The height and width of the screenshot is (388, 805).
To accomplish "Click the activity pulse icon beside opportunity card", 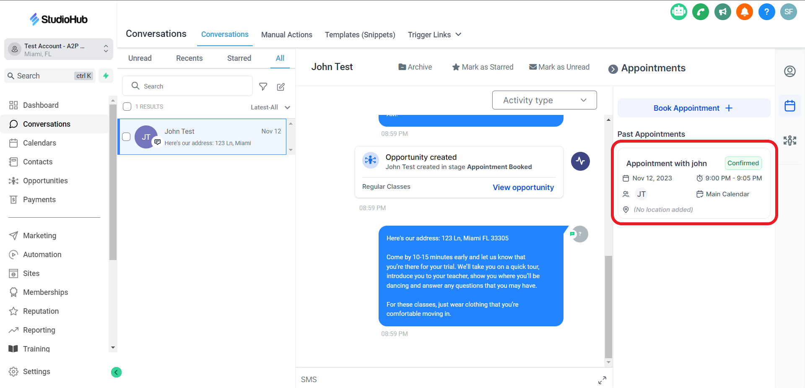I will (x=581, y=161).
